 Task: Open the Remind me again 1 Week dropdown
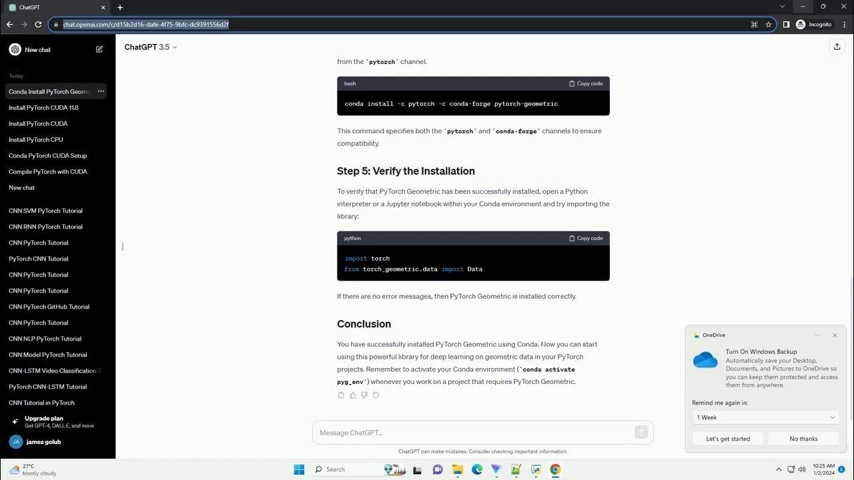(766, 417)
